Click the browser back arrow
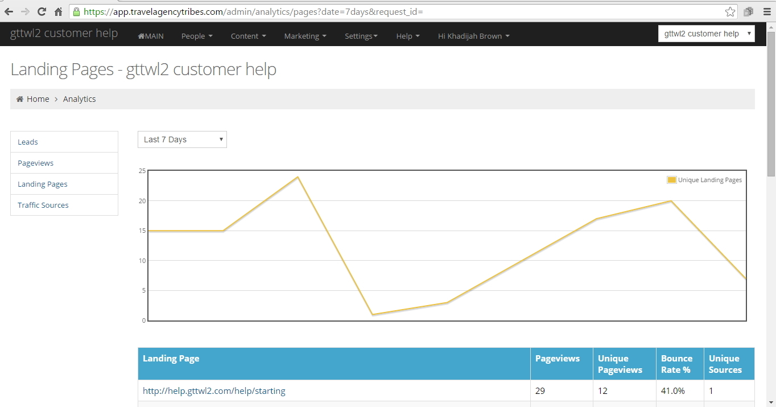The width and height of the screenshot is (776, 407). point(9,11)
